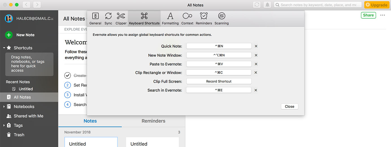Viewport: 391px width, 147px height.
Task: Select welcome step 4 circle
Action: coord(68,104)
